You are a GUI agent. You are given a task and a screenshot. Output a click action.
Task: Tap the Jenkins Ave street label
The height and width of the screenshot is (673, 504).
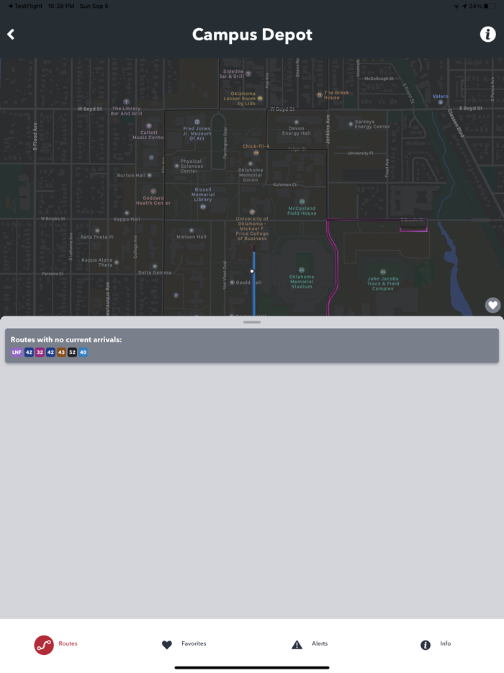(328, 129)
